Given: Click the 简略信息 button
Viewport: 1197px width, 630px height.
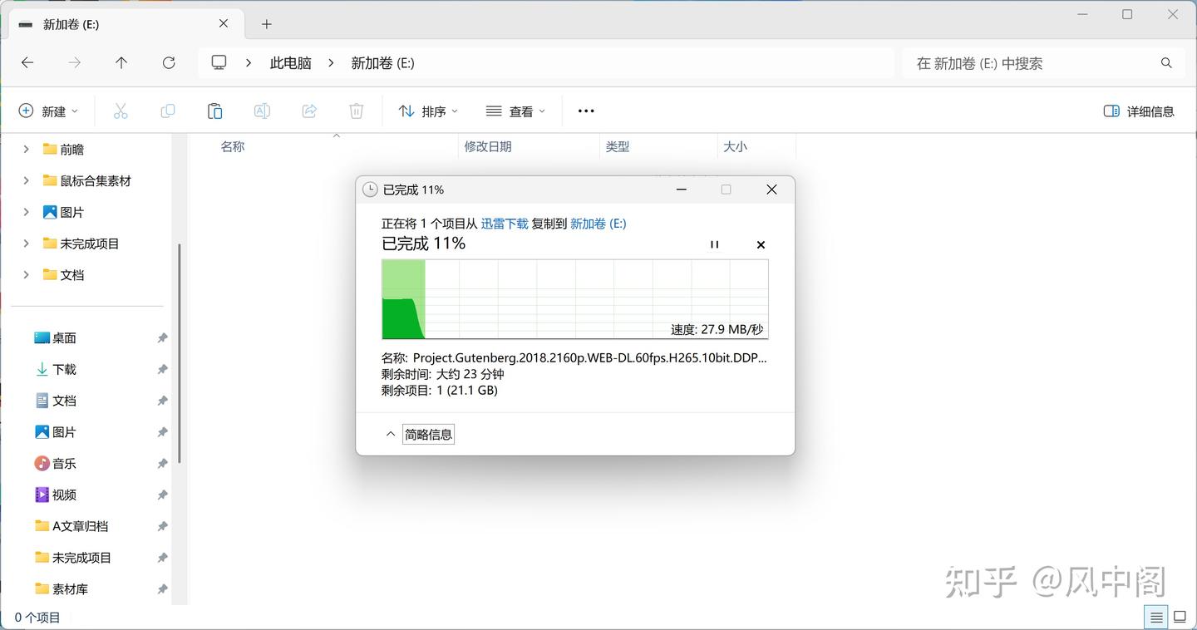Looking at the screenshot, I should pos(429,434).
